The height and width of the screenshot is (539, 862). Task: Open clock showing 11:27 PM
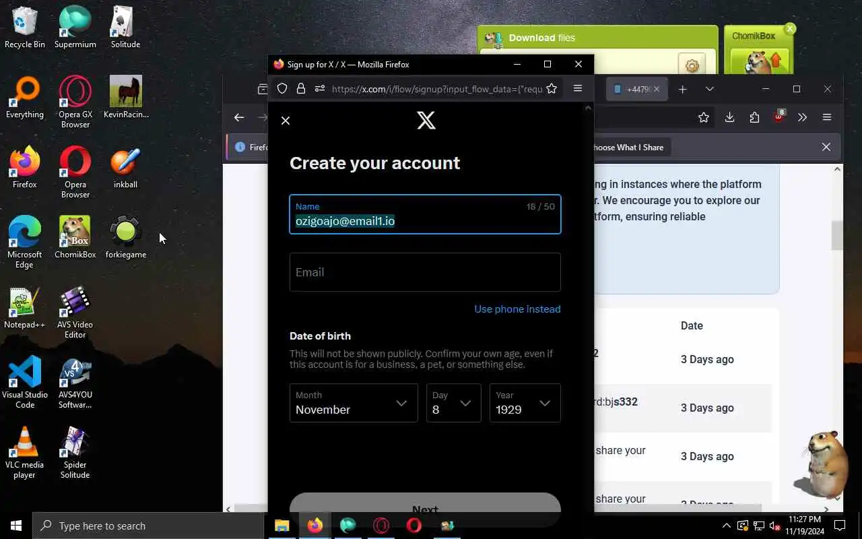(804, 526)
